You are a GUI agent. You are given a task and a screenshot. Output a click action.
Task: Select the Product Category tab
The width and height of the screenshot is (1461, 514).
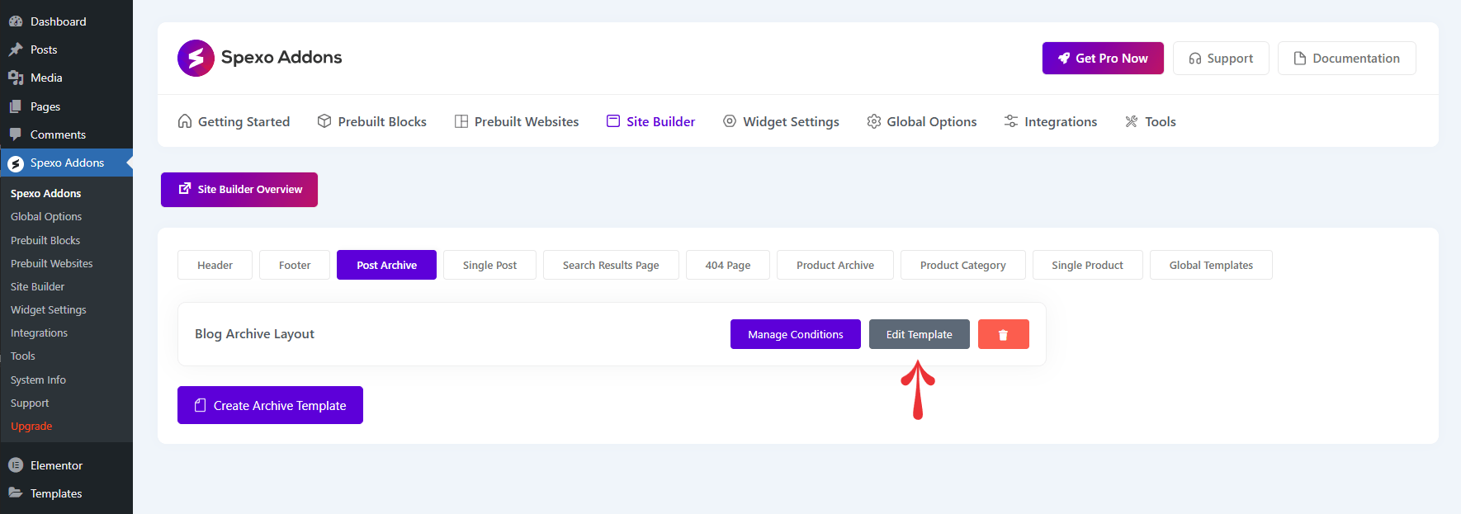click(x=963, y=265)
